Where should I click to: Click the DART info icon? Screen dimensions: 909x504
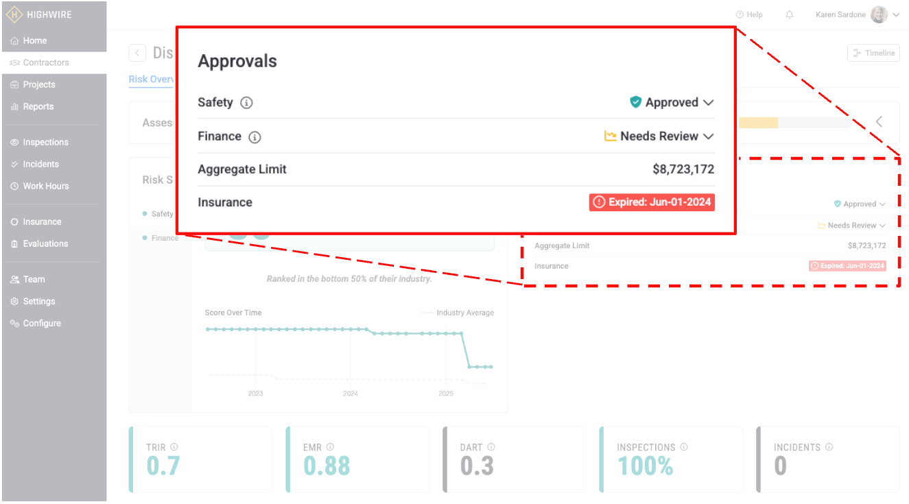(x=491, y=447)
